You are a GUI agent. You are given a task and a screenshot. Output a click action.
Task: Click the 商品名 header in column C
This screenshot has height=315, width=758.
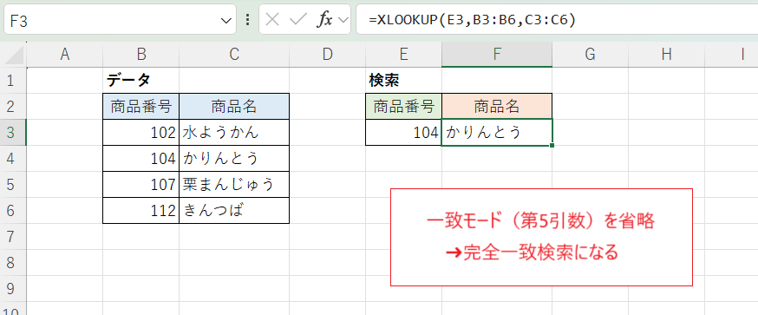pyautogui.click(x=234, y=107)
